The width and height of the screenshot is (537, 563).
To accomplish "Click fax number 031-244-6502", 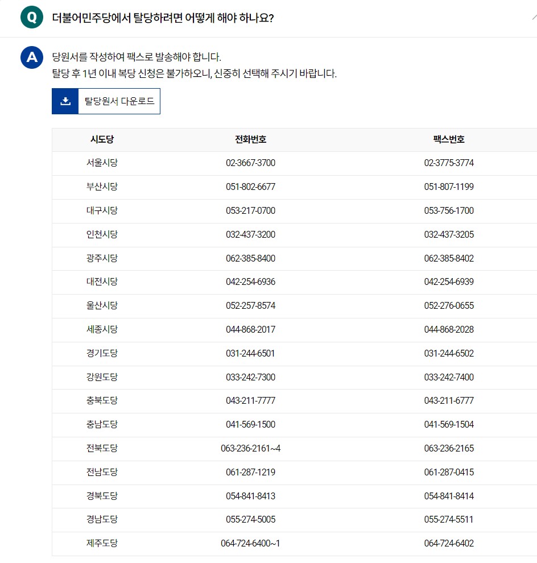I will coord(449,353).
